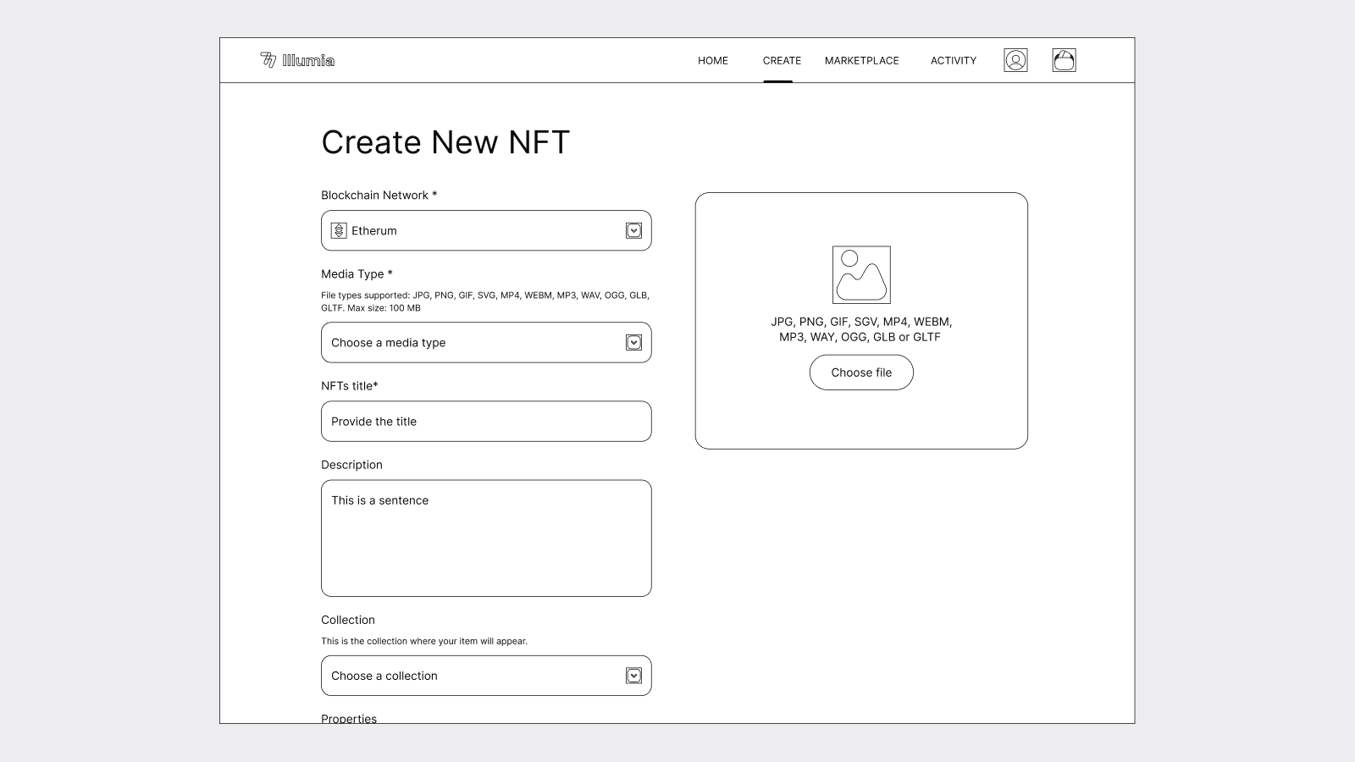Click the Blockchain Network chevron icon
Screen dimensions: 1355x762
coord(633,230)
